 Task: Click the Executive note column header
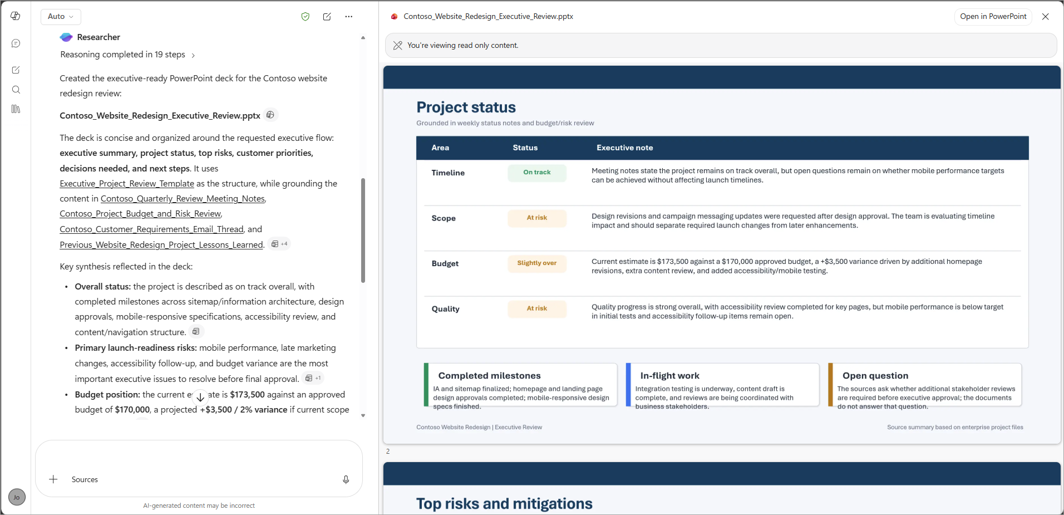coord(625,148)
